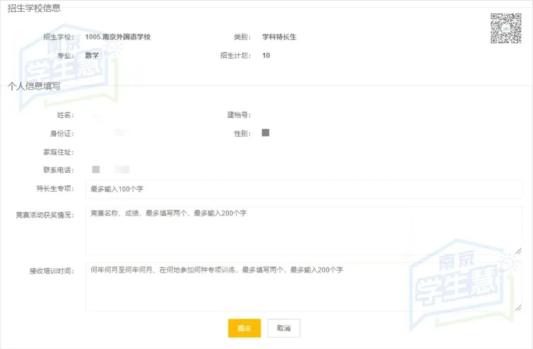The image size is (533, 349).
Task: Click the 学科特长生 category value
Action: (x=279, y=36)
